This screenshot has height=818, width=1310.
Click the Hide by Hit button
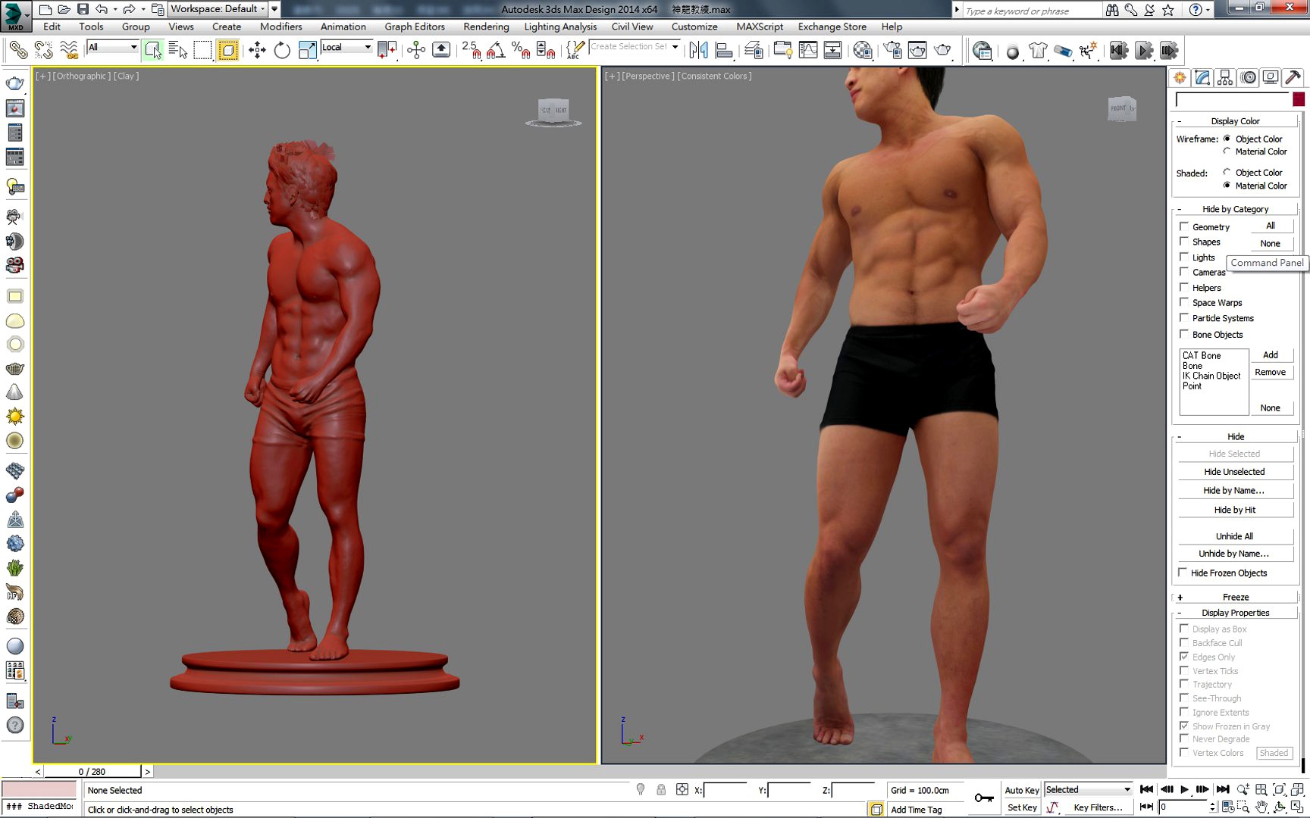(x=1234, y=510)
